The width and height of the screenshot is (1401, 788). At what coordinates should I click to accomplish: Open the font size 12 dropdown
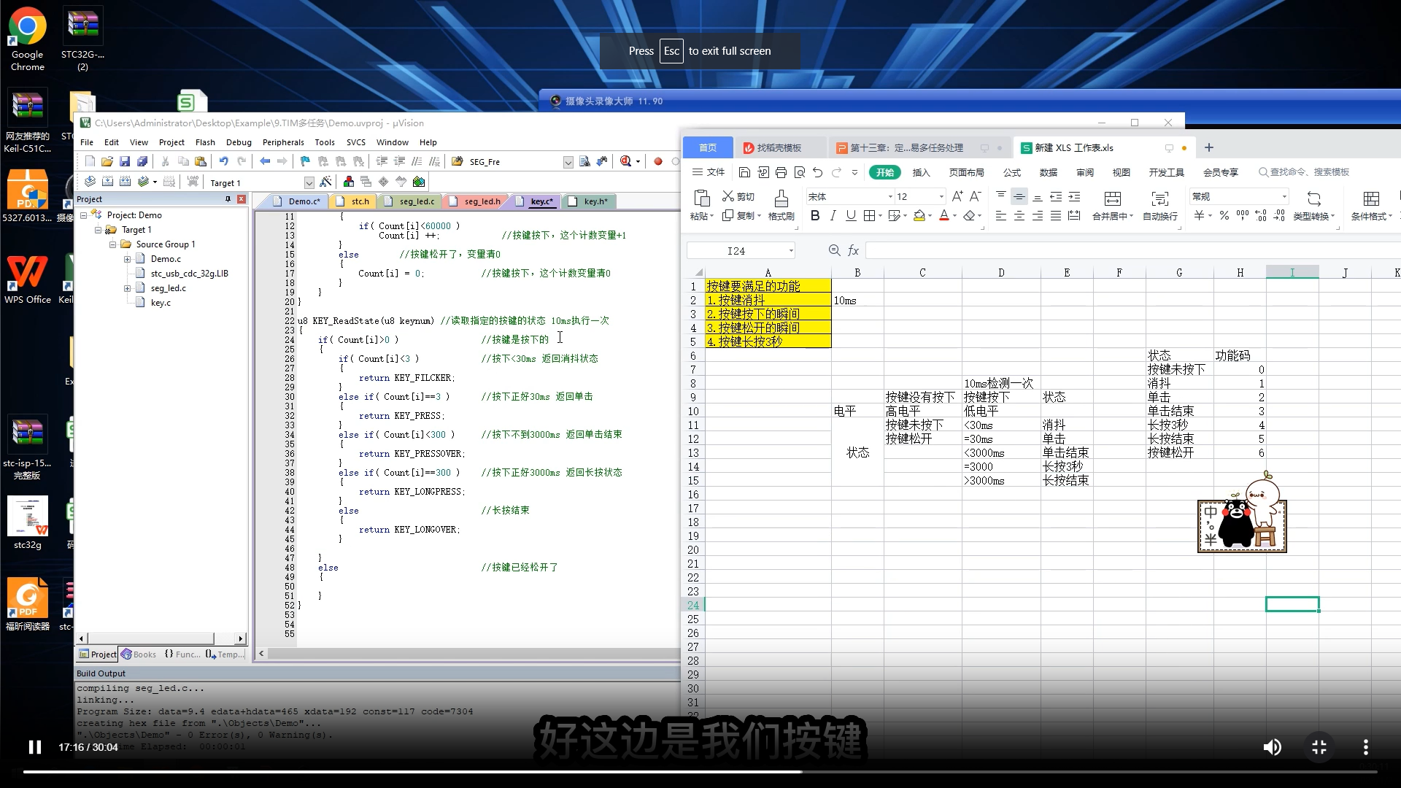click(941, 197)
